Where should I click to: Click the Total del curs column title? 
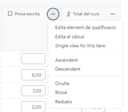pyautogui.click(x=86, y=14)
